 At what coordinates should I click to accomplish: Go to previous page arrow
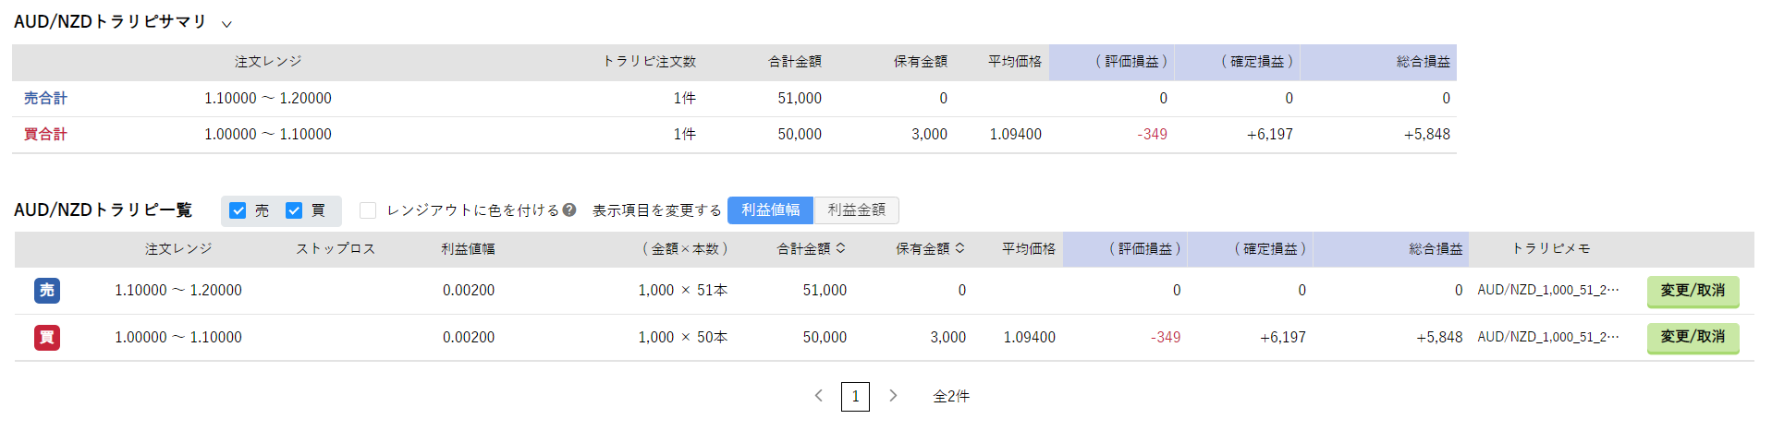(819, 396)
